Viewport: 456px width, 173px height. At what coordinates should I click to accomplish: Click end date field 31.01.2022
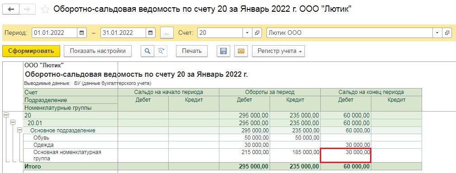point(123,33)
